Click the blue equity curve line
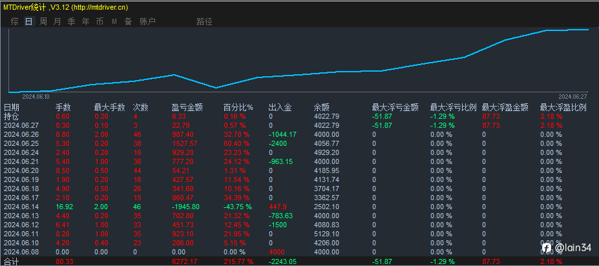 pos(298,74)
